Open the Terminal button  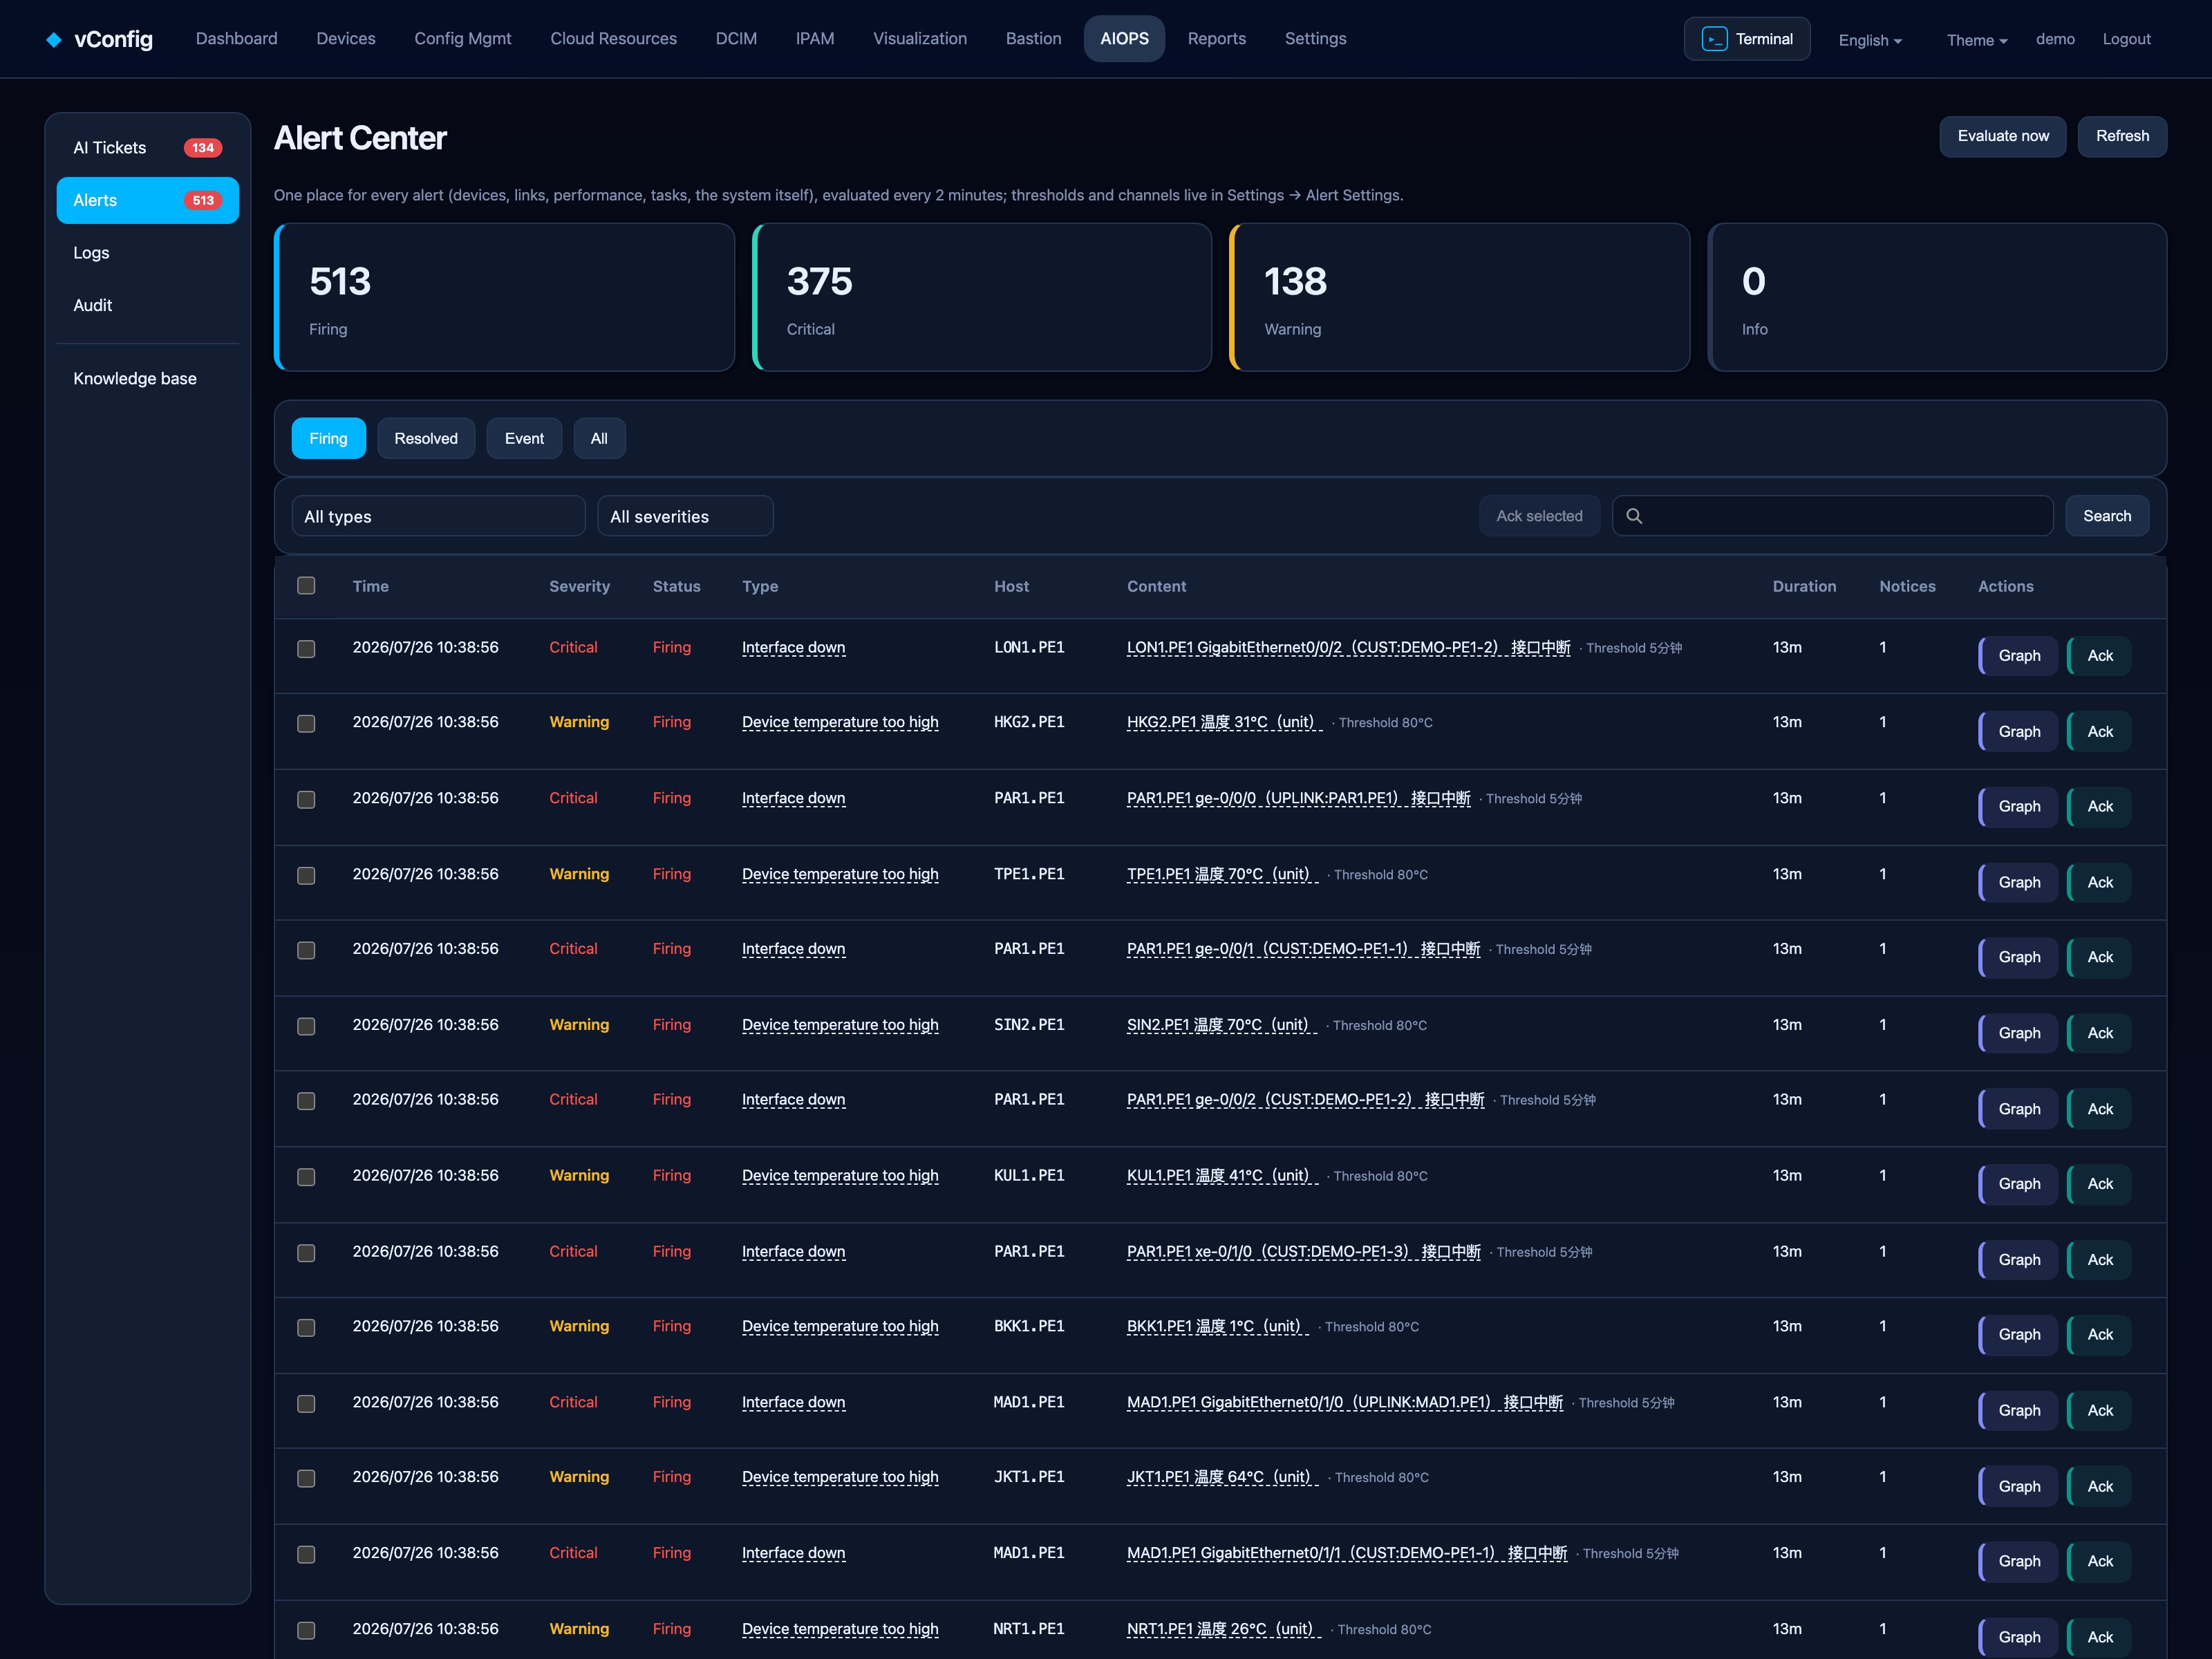click(1746, 39)
